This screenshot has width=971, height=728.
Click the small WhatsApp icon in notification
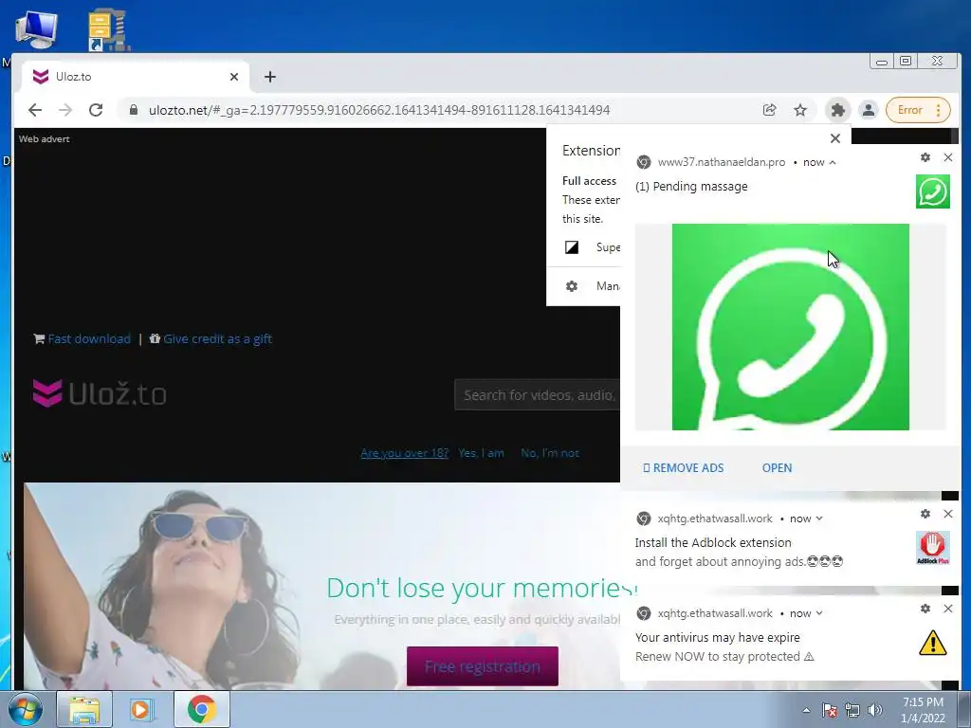(933, 191)
